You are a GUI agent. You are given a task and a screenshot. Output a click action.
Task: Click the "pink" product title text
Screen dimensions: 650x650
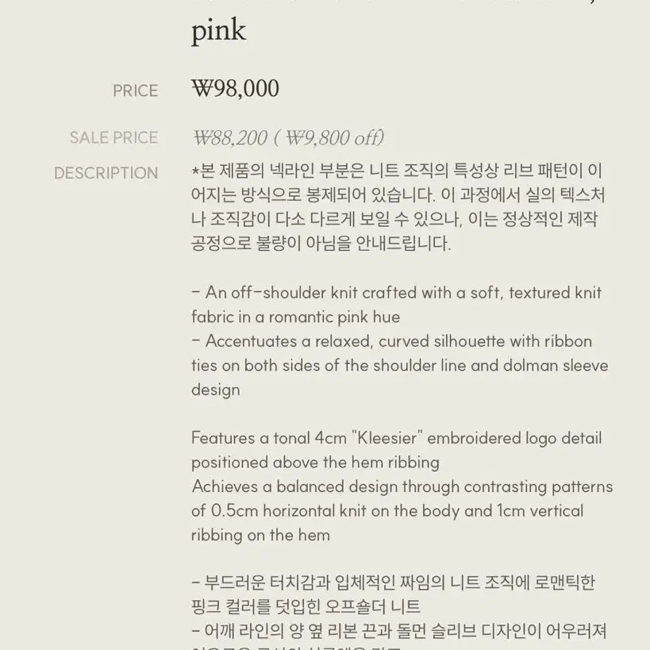[x=218, y=31]
